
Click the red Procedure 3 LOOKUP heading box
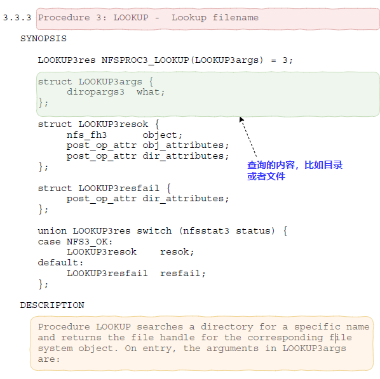click(208, 19)
